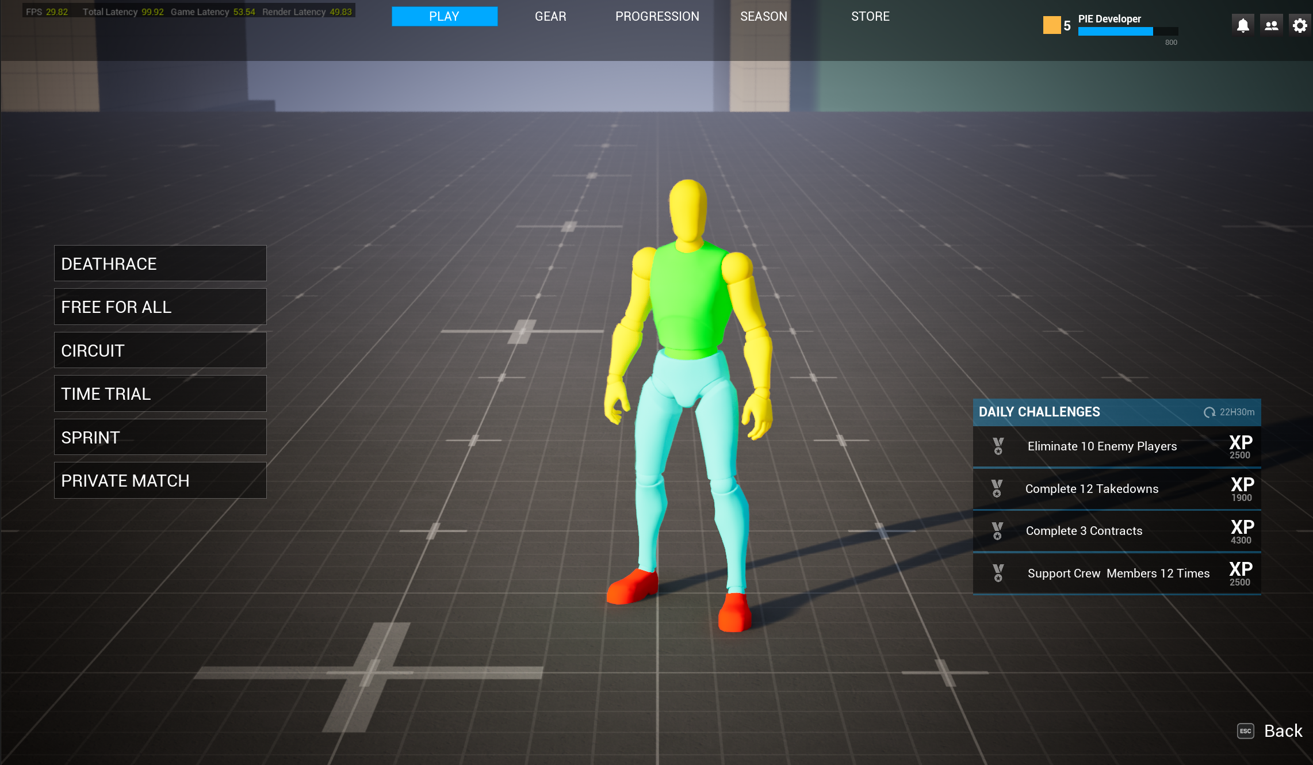
Task: Choose the TIME TRIAL mode
Action: click(x=160, y=393)
